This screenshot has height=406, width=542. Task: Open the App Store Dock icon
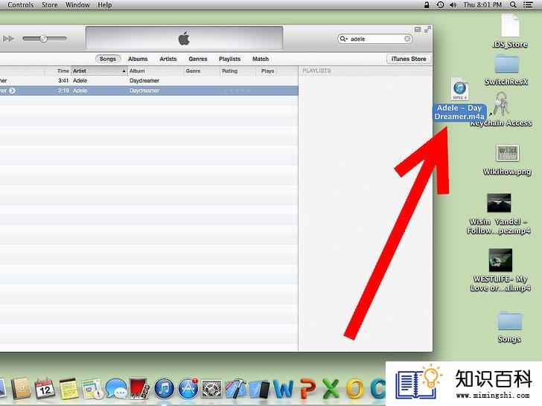[188, 389]
